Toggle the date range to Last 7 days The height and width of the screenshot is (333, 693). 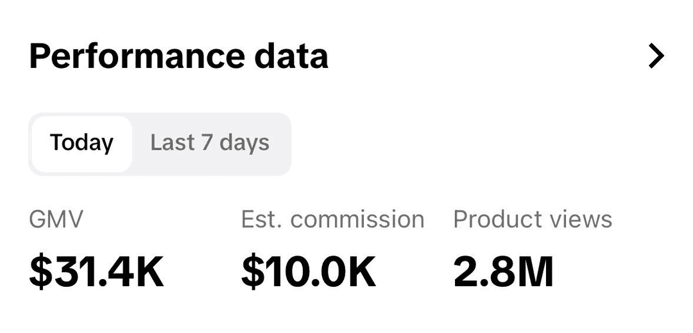(x=210, y=143)
